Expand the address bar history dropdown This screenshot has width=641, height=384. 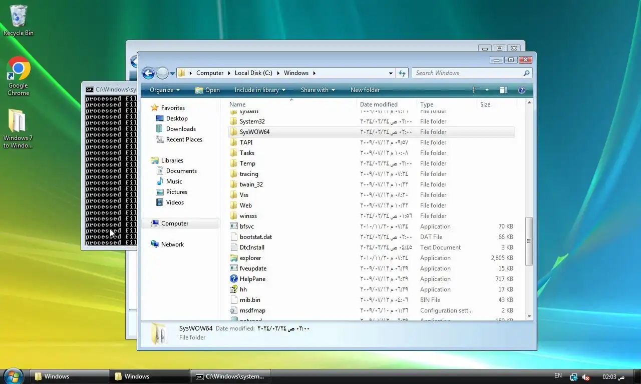tap(391, 73)
